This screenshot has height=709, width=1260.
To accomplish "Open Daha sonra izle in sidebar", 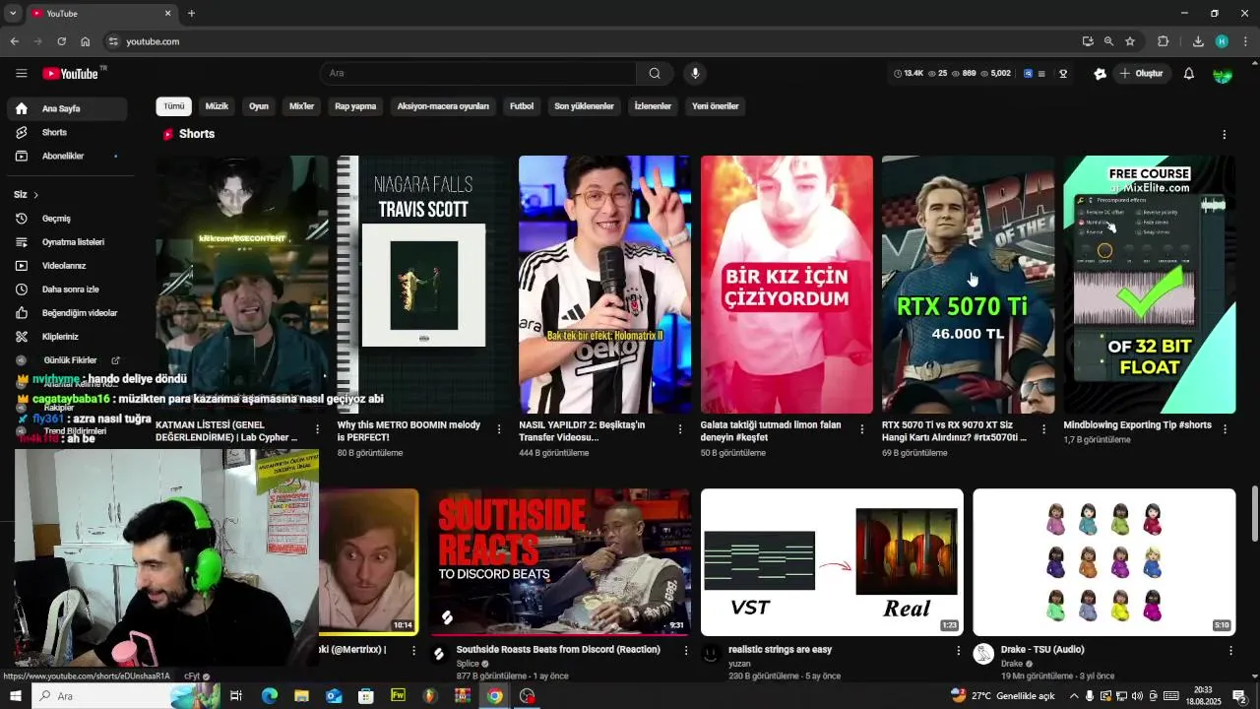I will pos(67,290).
